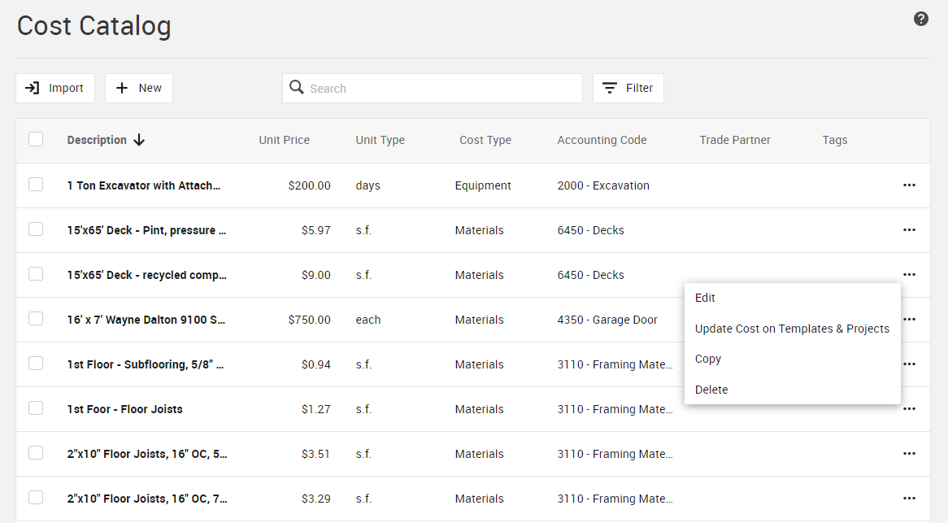Open the 15'x65' Deck - Pint, pressure item
Screen dimensions: 948x523
point(146,230)
